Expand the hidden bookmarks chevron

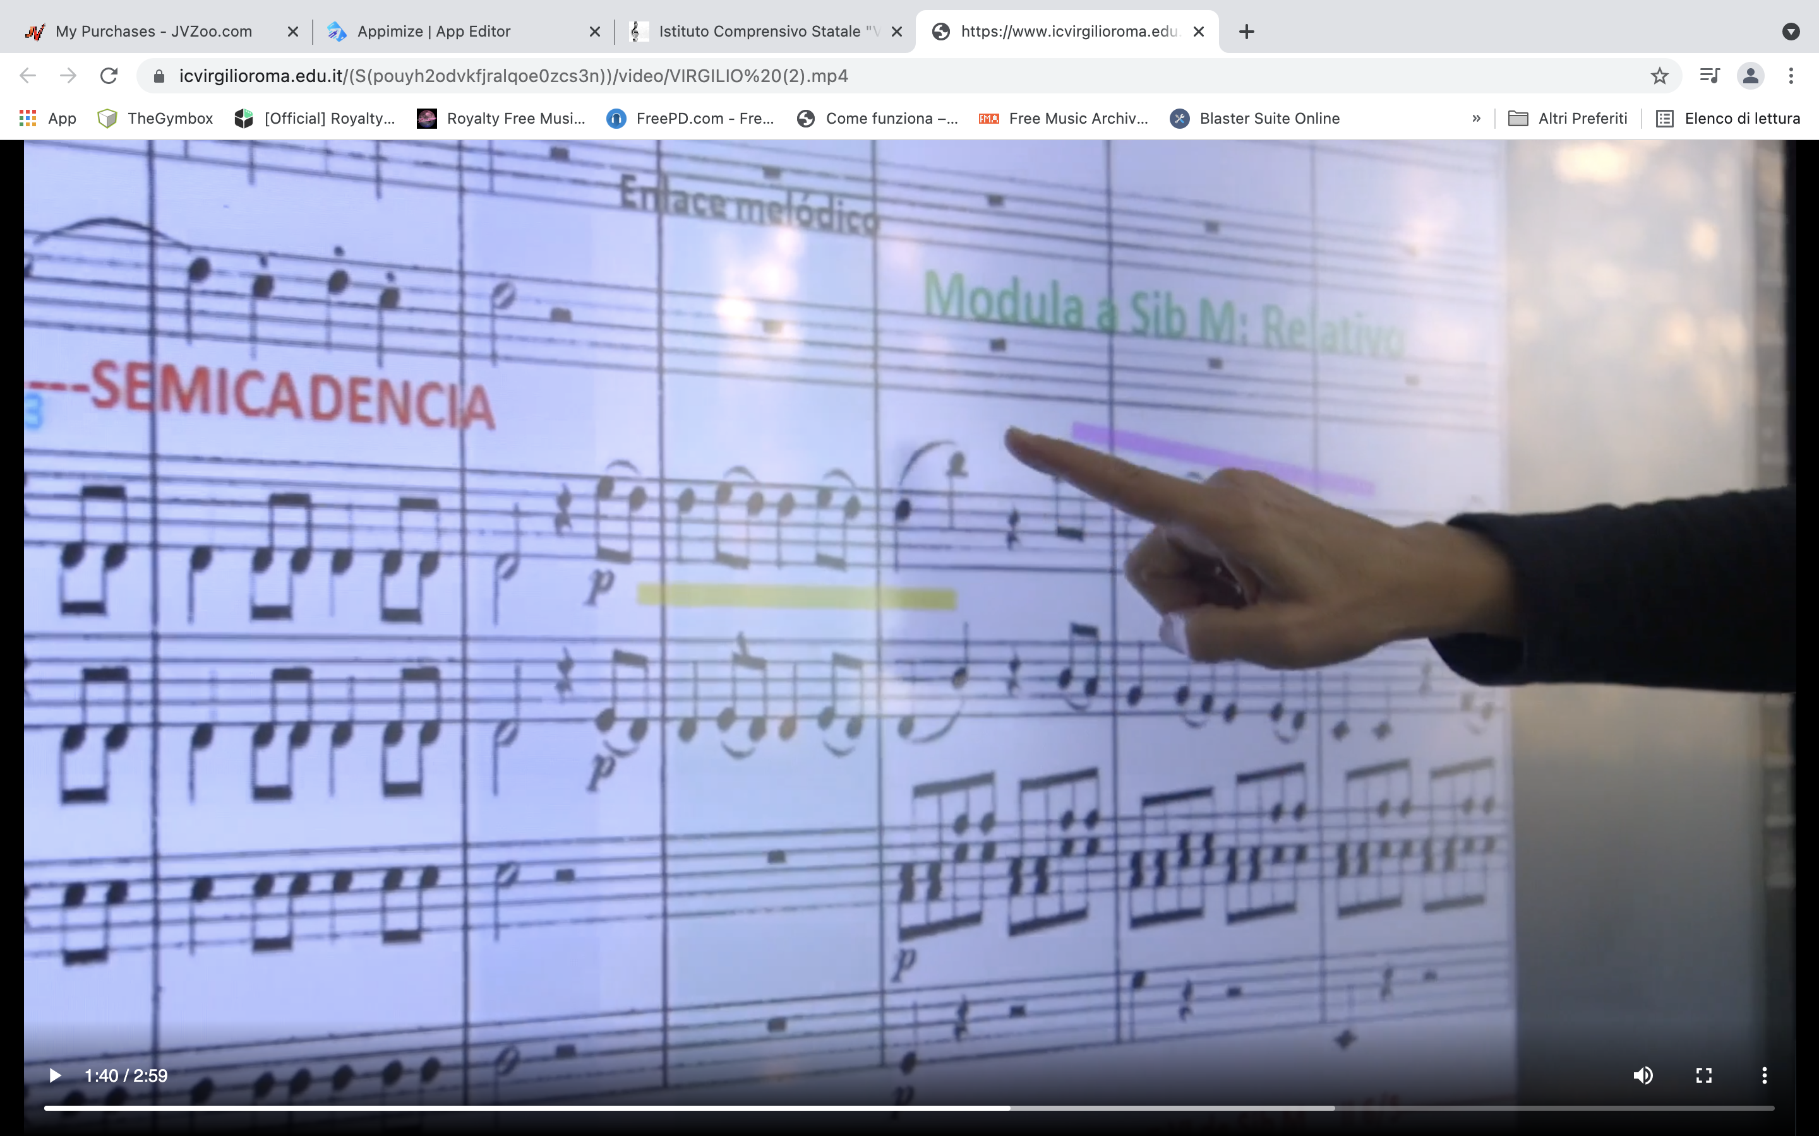1476,118
